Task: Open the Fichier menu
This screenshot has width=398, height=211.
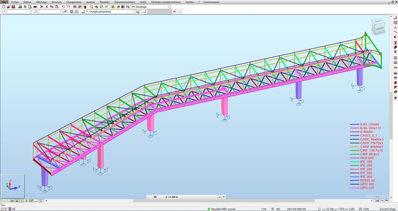Action: 15,2
